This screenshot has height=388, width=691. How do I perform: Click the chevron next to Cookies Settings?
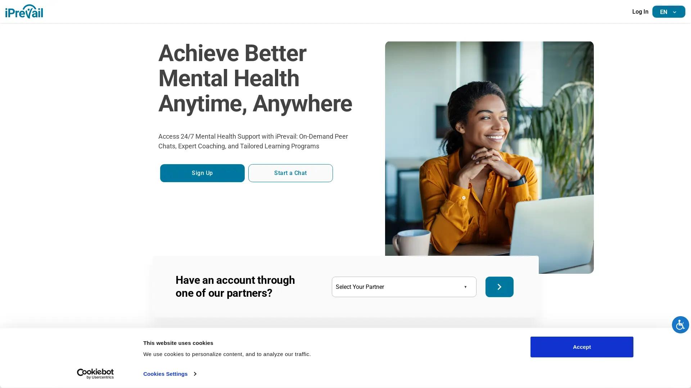(x=195, y=374)
